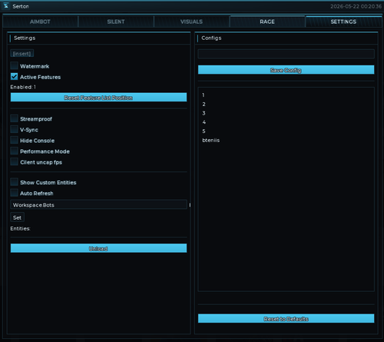Uncheck Active Features checkbox
The image size is (384, 342).
point(15,77)
